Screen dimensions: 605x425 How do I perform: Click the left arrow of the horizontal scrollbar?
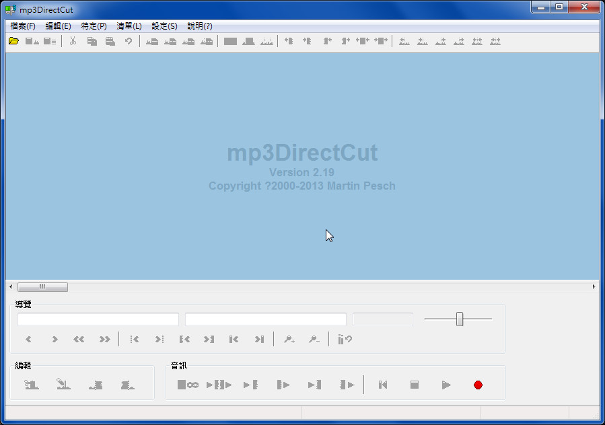point(11,287)
